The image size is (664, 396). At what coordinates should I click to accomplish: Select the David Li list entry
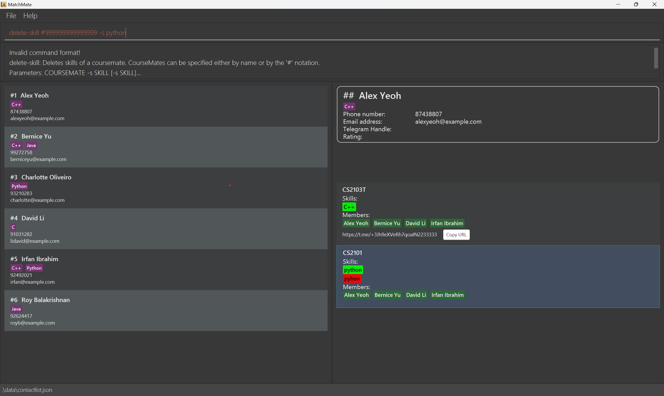point(166,229)
